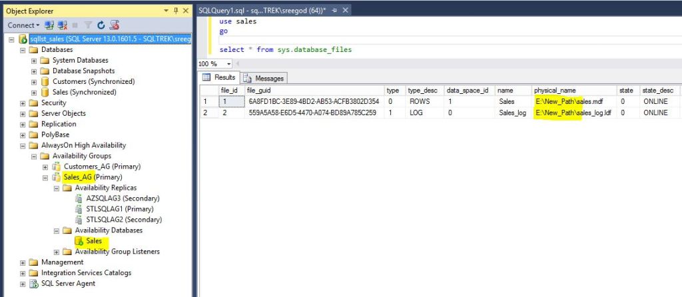Select the Results tab
682x297 pixels.
(x=219, y=78)
